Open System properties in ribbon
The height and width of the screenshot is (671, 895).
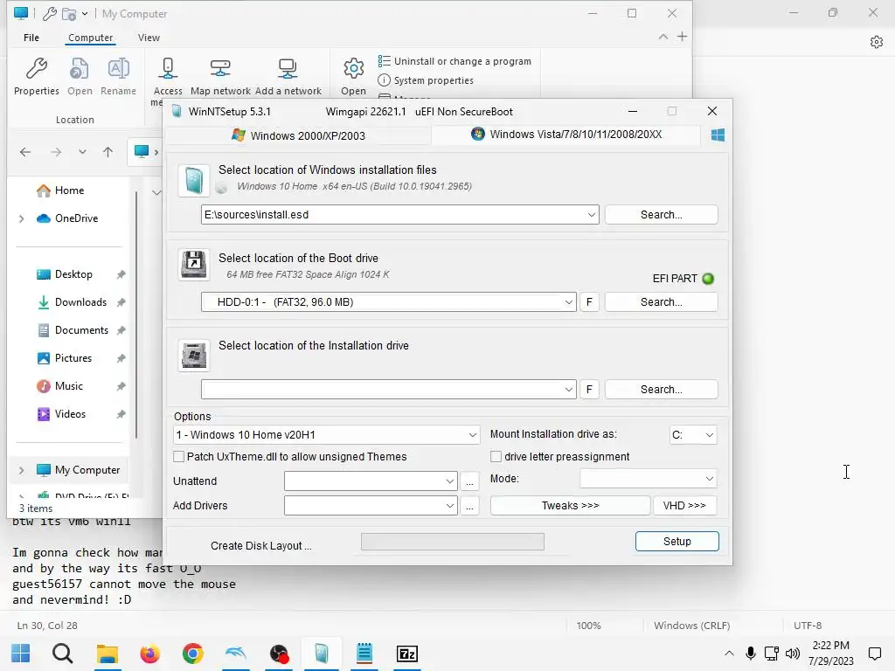(x=426, y=80)
